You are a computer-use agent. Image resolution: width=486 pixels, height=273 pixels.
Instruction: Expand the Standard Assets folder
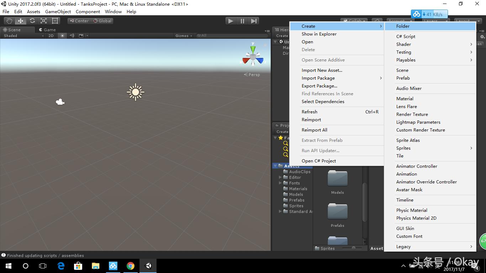pyautogui.click(x=281, y=211)
